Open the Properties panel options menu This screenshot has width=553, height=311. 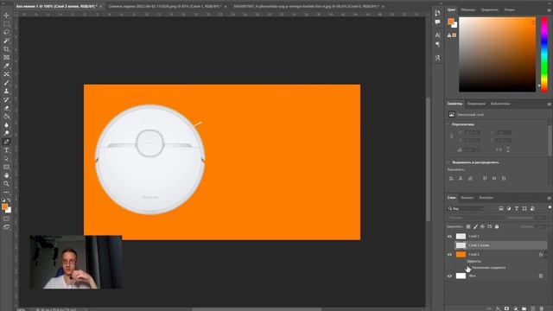pyautogui.click(x=550, y=104)
